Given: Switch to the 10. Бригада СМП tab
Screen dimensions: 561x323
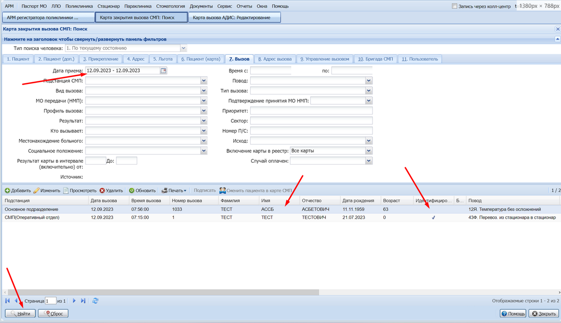Looking at the screenshot, I should (x=376, y=59).
